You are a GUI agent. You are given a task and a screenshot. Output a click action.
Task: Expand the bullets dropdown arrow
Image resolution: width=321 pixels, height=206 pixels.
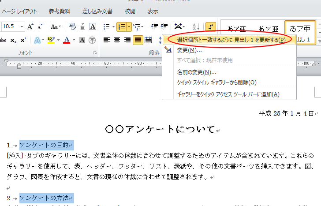(x=113, y=27)
